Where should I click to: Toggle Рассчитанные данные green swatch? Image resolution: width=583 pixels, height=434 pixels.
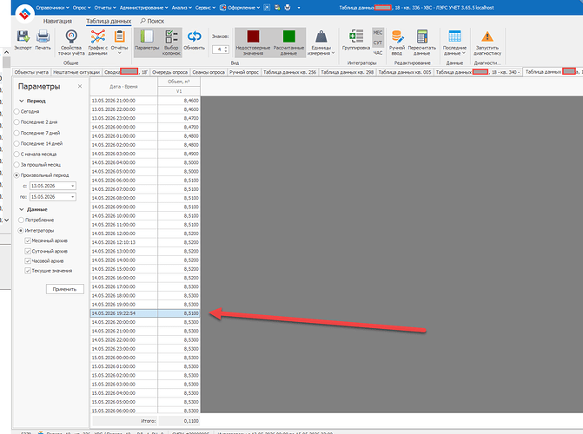(x=288, y=36)
